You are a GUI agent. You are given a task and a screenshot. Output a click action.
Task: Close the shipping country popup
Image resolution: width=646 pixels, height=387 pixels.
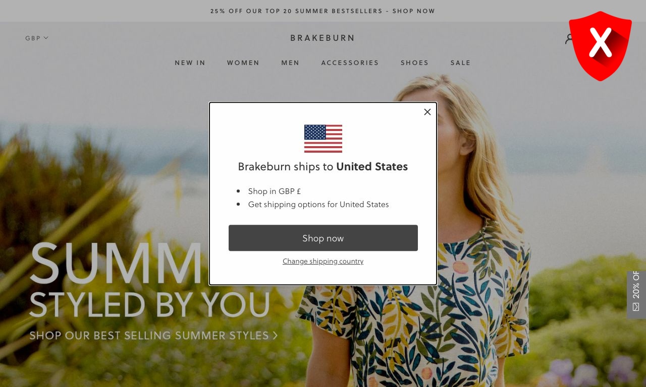coord(427,112)
